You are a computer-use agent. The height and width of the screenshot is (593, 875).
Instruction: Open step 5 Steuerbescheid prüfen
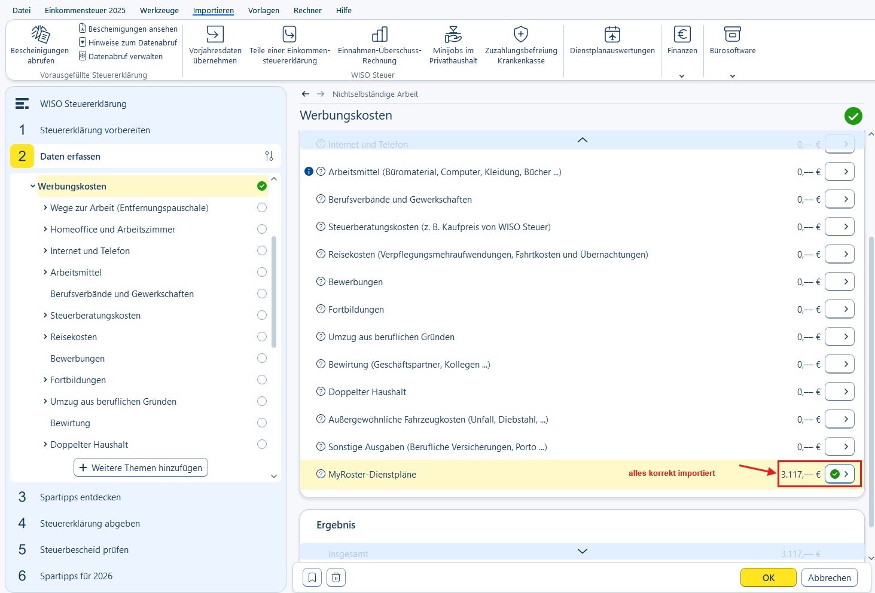84,549
